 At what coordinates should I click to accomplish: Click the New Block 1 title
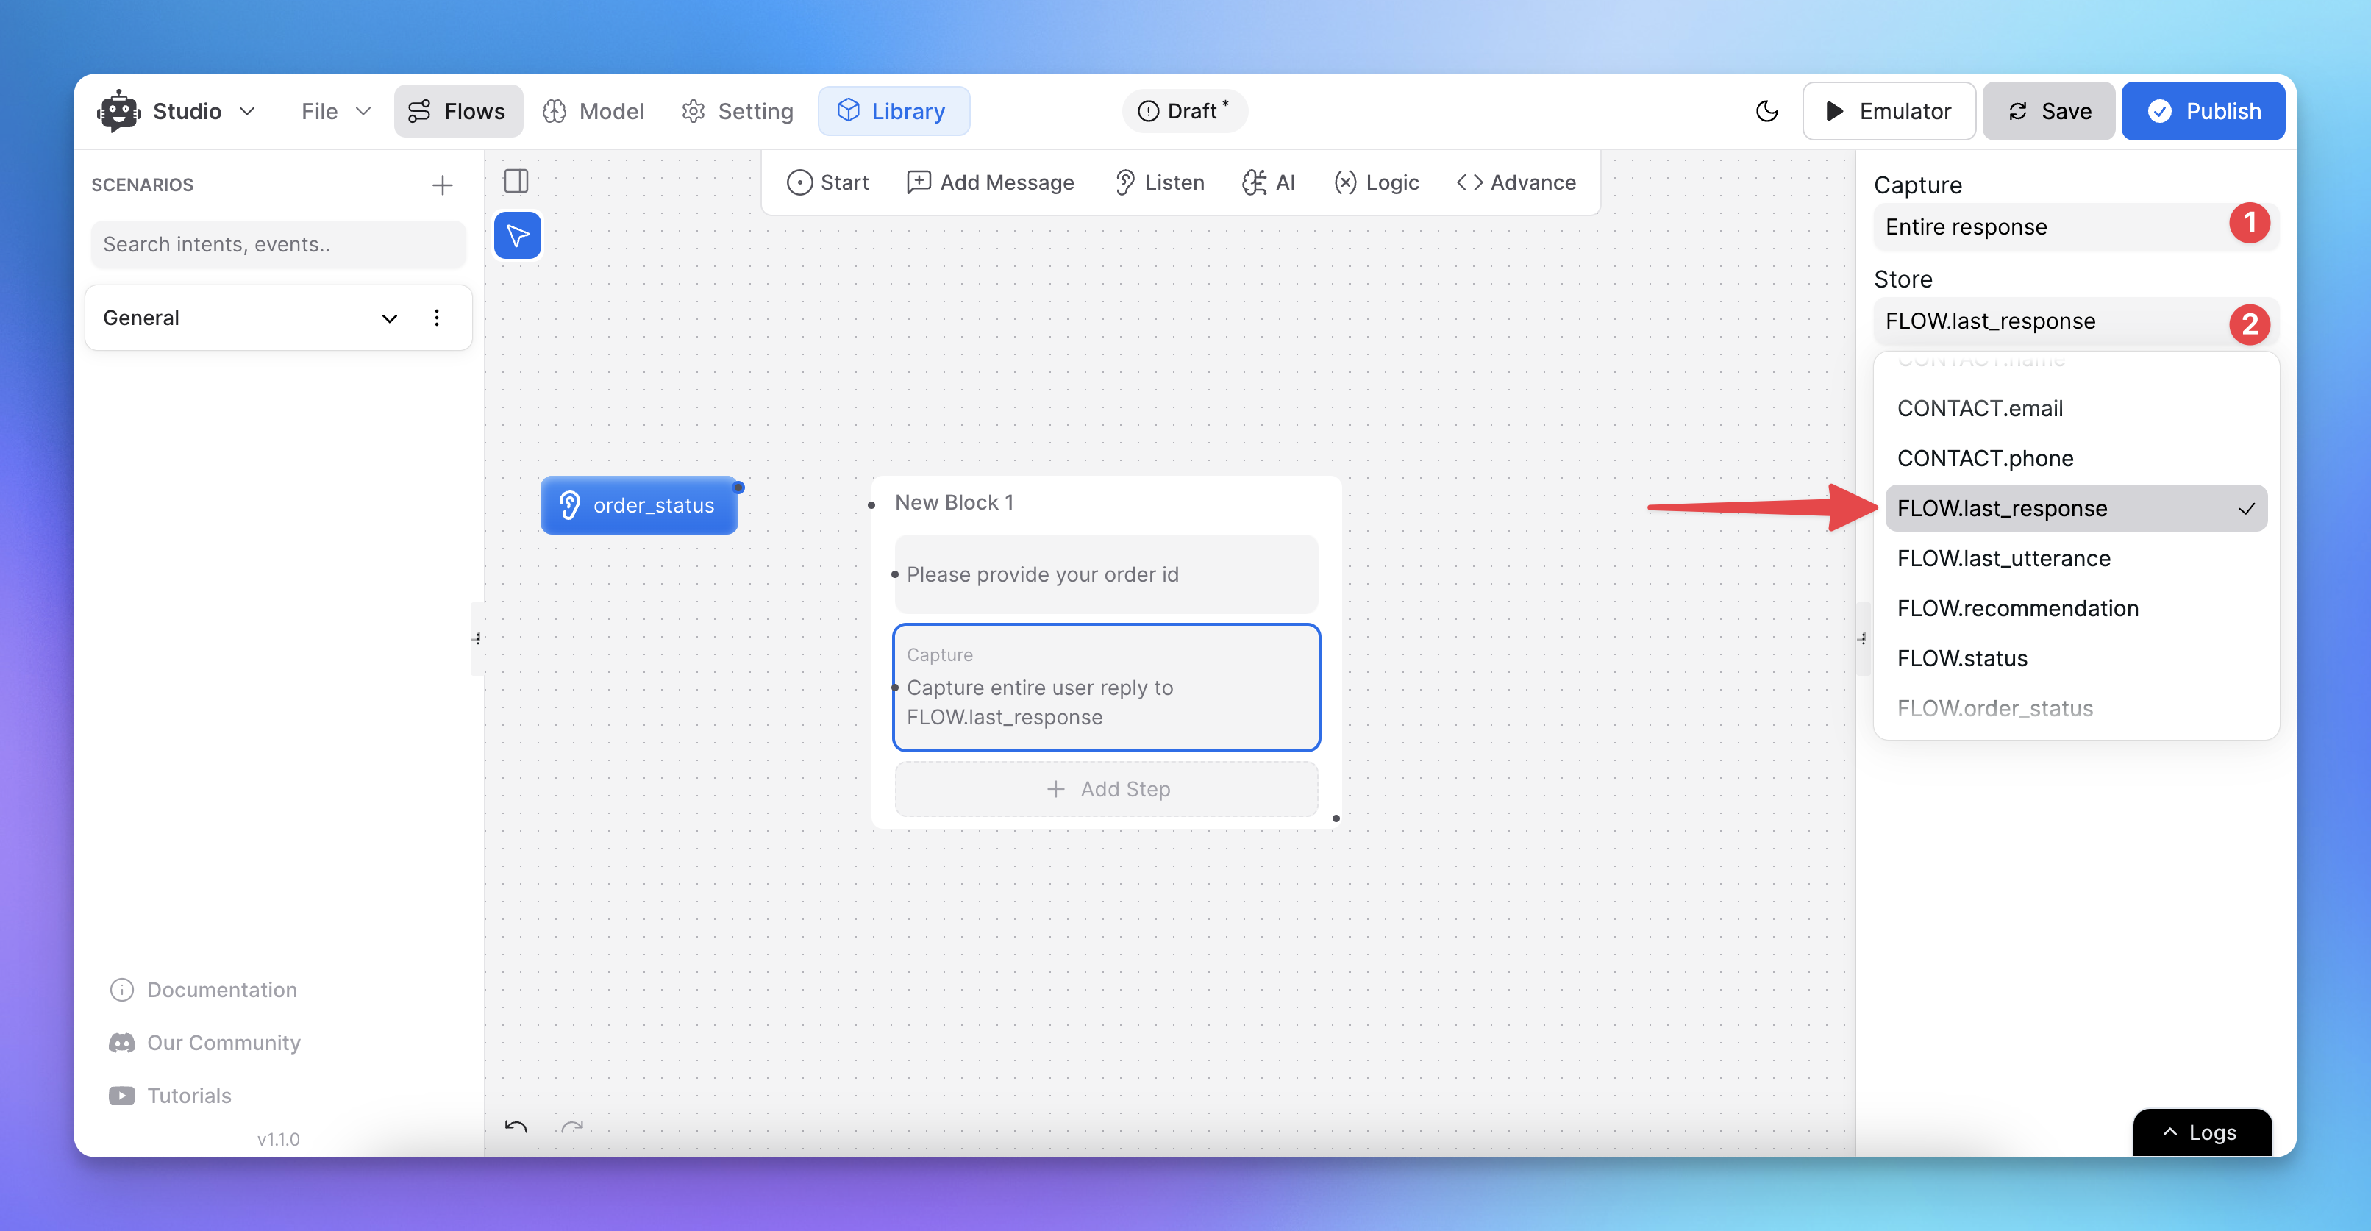955,502
